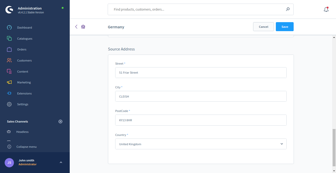Expand the John smith user menu

[x=61, y=162]
